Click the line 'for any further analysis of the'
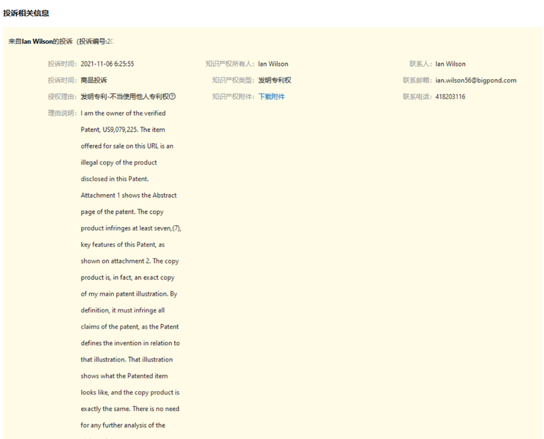 pos(123,425)
